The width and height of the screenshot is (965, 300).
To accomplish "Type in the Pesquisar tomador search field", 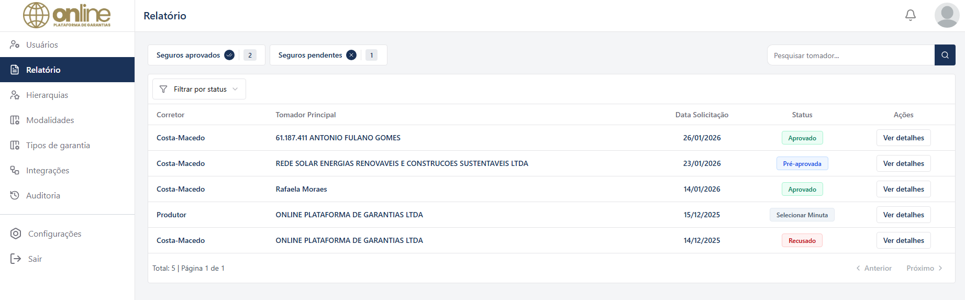I will click(851, 55).
